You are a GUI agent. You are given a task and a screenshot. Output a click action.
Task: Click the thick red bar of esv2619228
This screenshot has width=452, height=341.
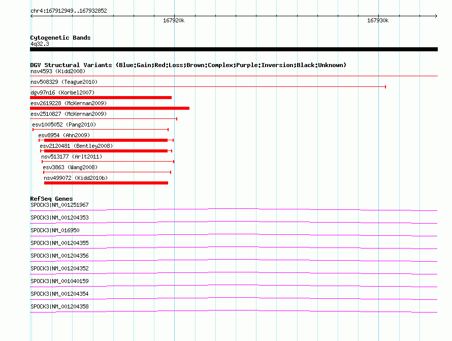pyautogui.click(x=110, y=108)
